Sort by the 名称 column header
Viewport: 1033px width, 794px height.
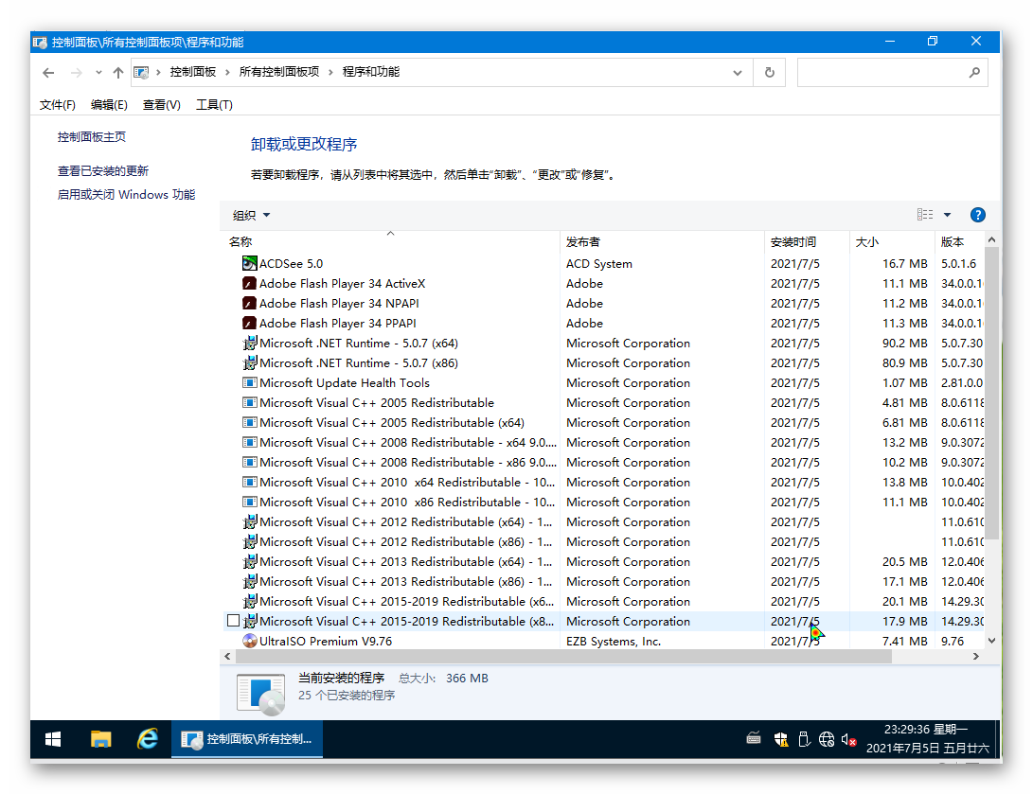click(x=391, y=241)
